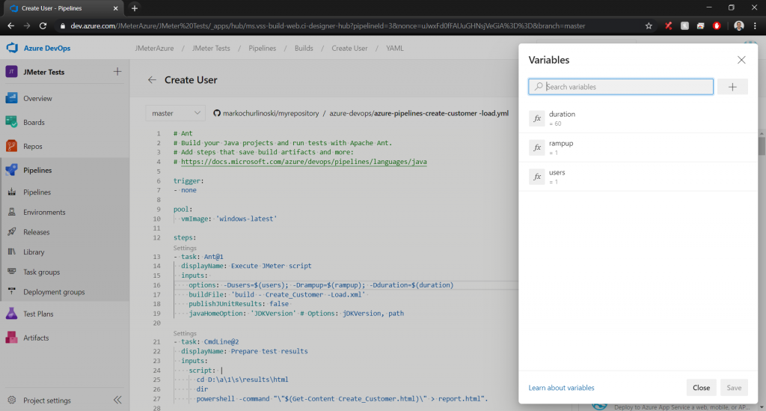
Task: Click line 16 options text in editor
Action: pos(321,285)
